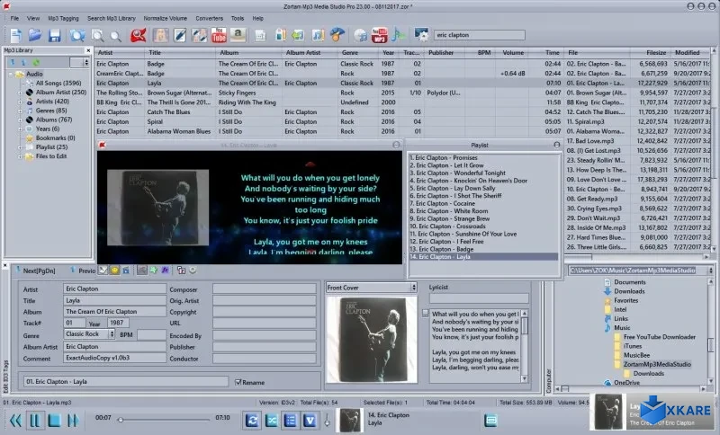Click the Previous button in tag editor

coord(83,271)
